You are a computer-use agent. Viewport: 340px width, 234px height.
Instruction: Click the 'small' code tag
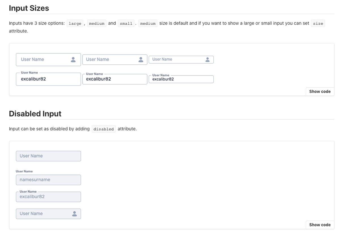126,24
